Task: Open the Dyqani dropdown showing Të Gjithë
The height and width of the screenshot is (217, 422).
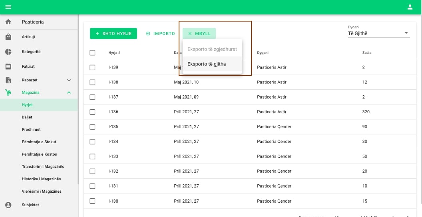Action: (x=378, y=34)
